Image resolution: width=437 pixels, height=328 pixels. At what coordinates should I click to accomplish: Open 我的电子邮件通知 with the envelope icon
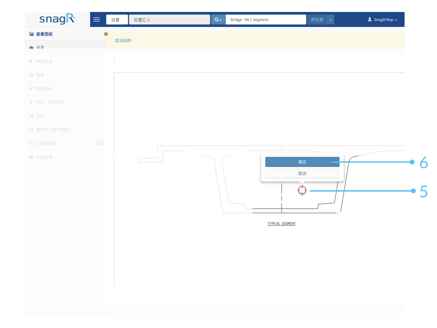(x=65, y=130)
